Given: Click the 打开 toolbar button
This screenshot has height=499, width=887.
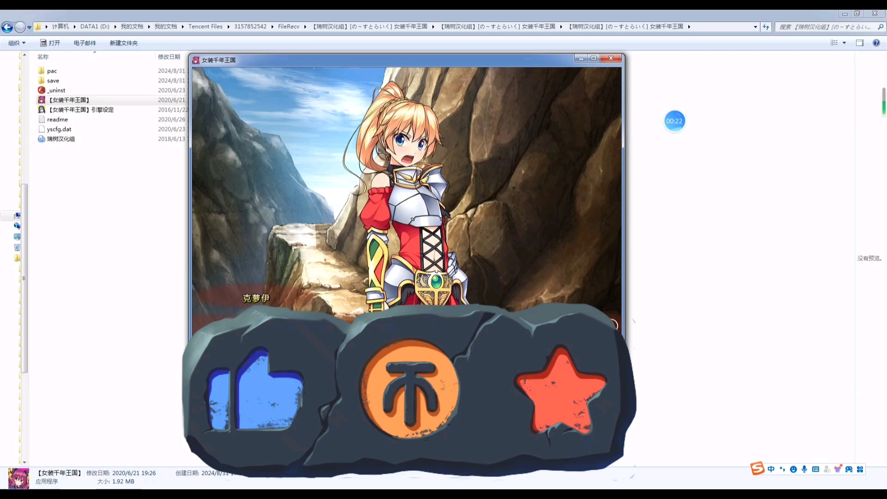Looking at the screenshot, I should 50,43.
